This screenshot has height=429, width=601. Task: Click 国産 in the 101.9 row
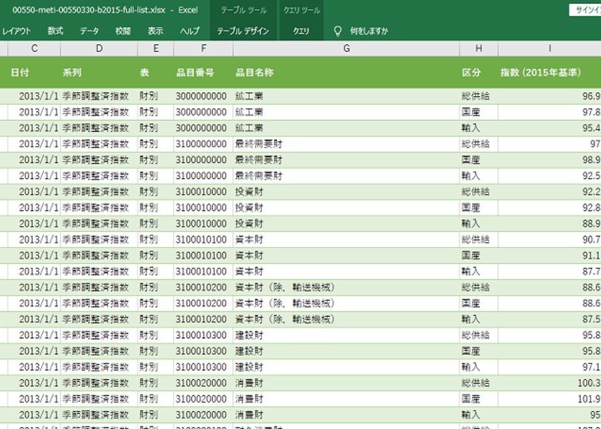pyautogui.click(x=471, y=399)
